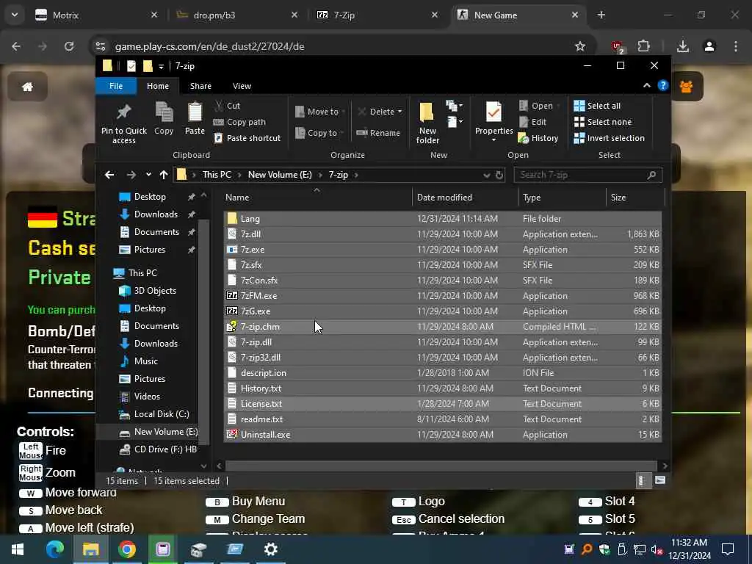Open Settings gear in taskbar

coord(270,549)
